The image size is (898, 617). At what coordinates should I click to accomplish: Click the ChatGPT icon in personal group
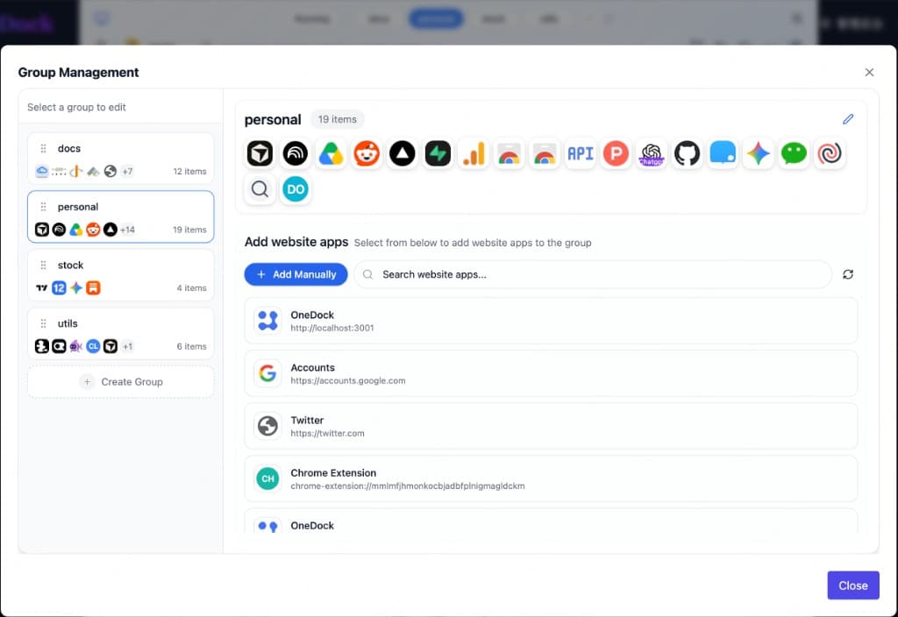(x=652, y=153)
